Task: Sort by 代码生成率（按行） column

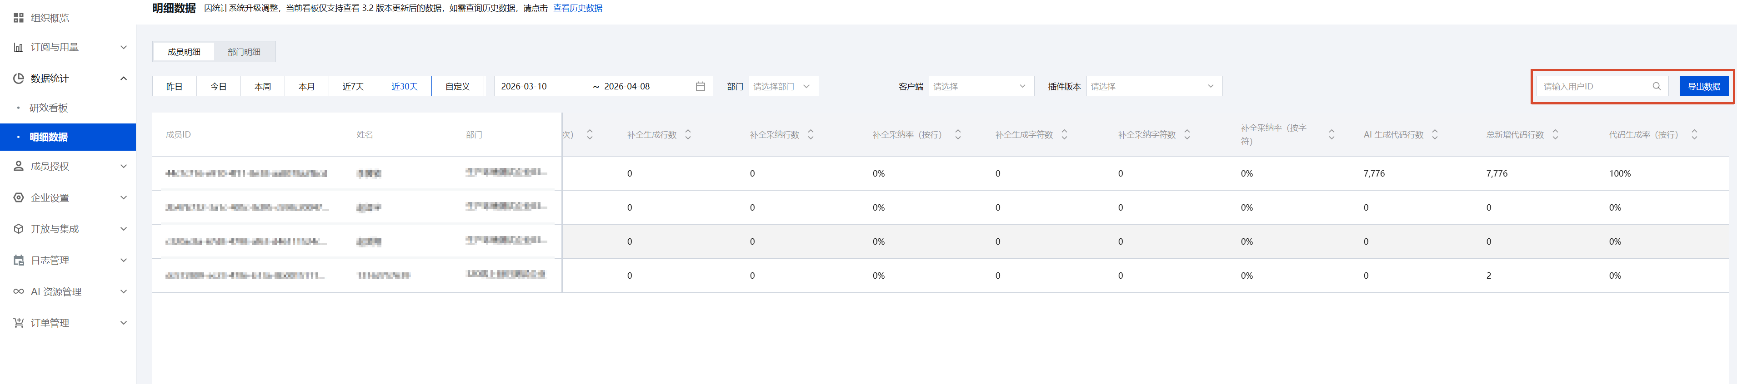Action: (1694, 135)
